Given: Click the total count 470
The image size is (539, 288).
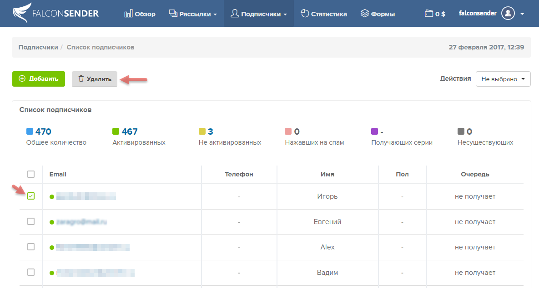Looking at the screenshot, I should tap(43, 132).
